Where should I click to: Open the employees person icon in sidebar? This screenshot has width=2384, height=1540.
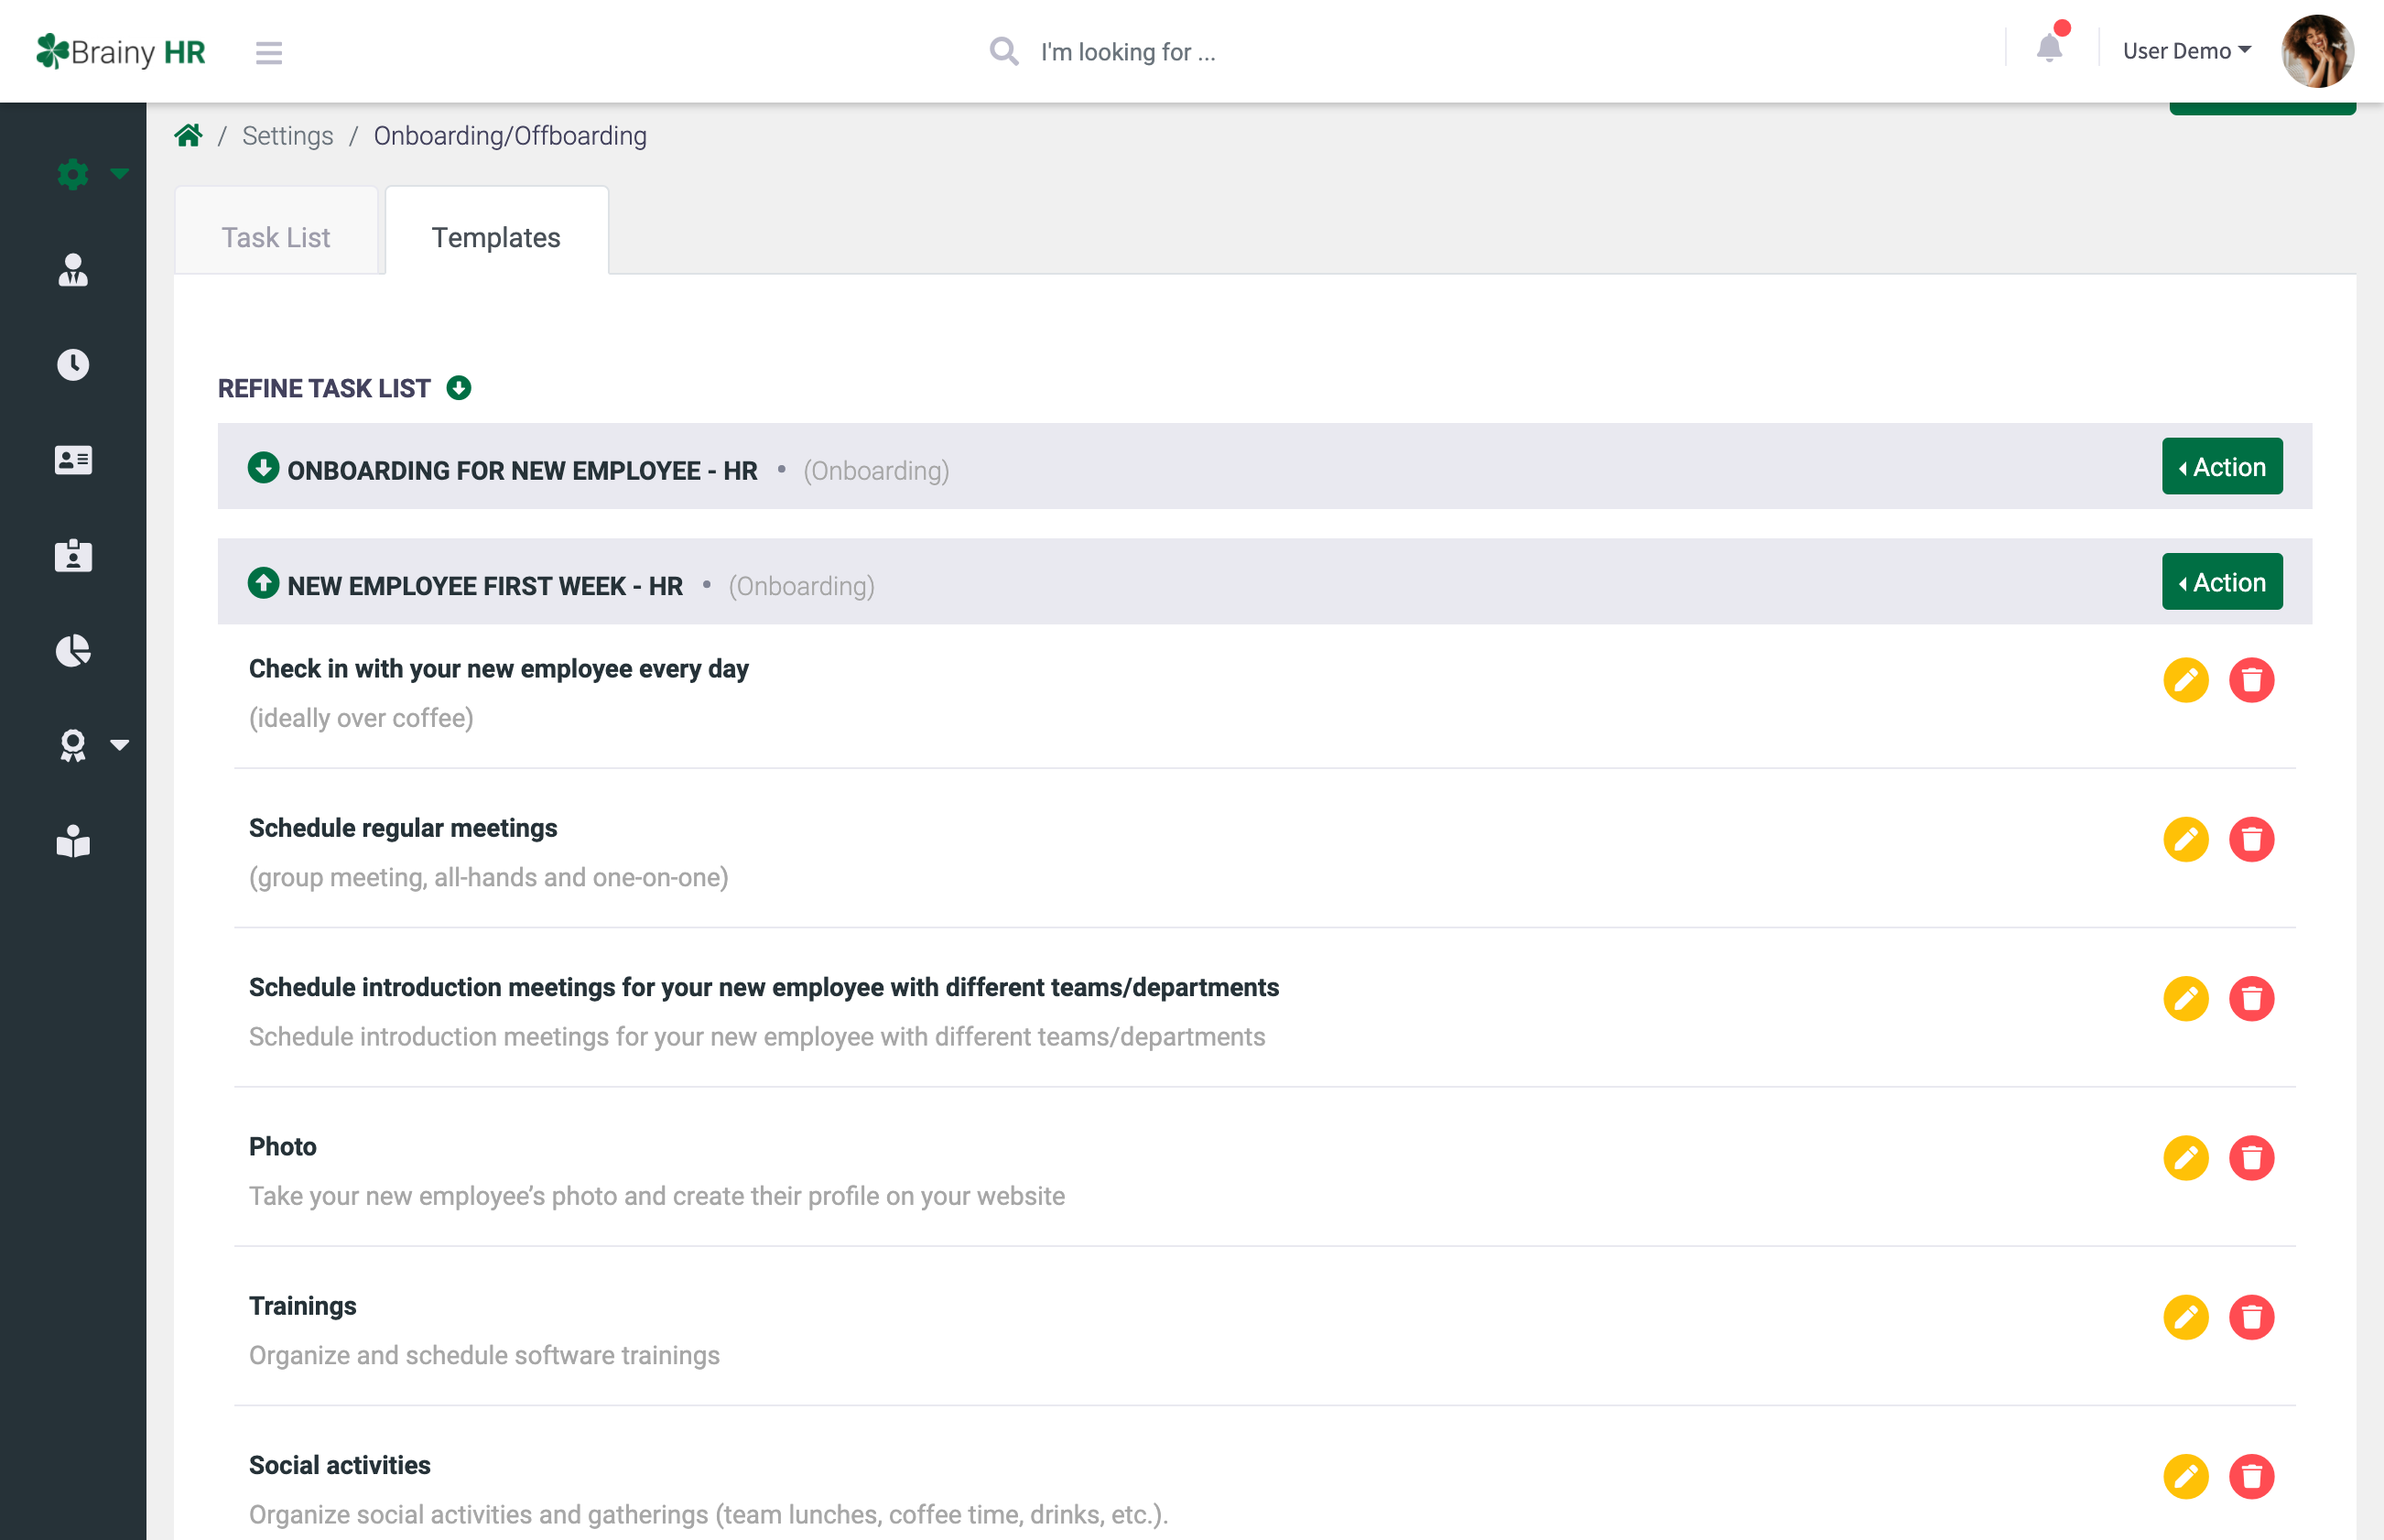(73, 269)
